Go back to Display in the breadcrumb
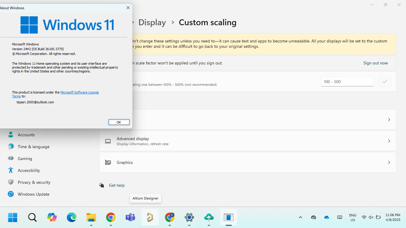Screen dimensions: 406x228 [x=152, y=23]
